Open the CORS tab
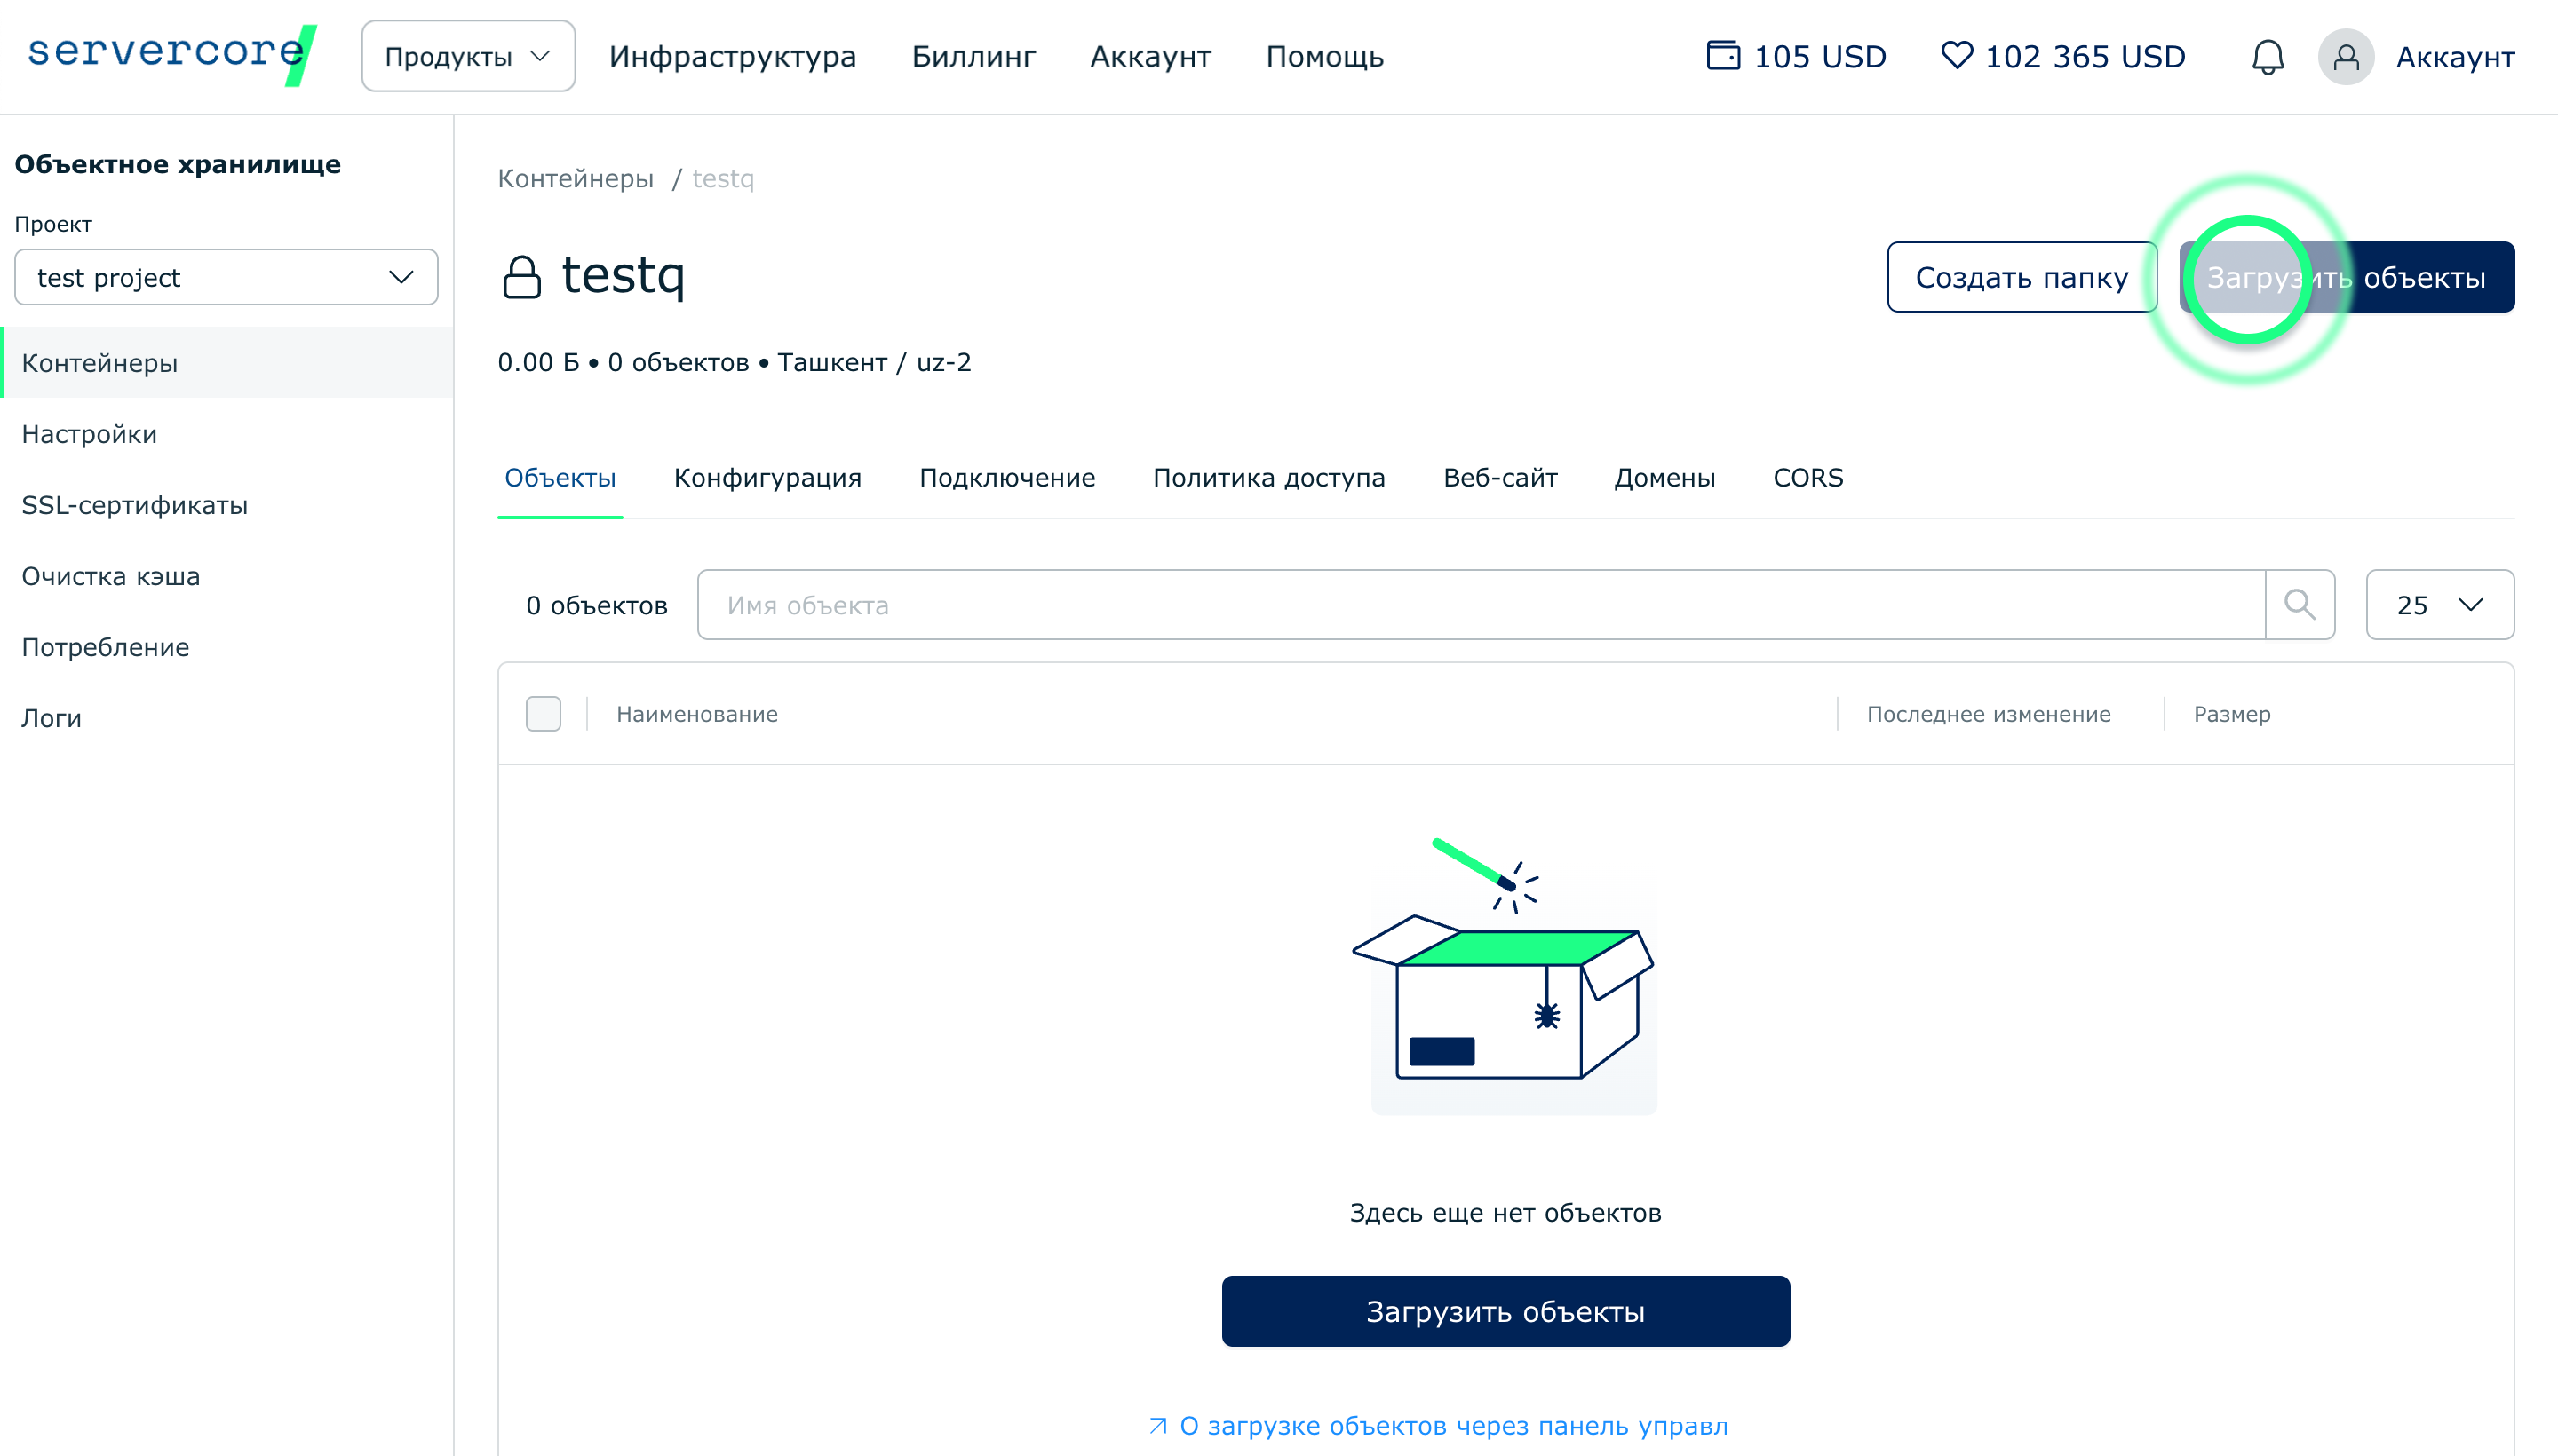Screen dimensions: 2558x1456 [1807, 478]
